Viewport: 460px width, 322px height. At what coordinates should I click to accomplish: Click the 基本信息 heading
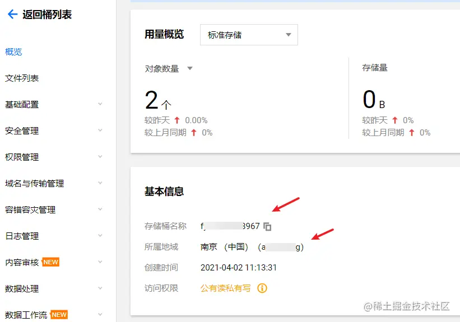coord(164,192)
